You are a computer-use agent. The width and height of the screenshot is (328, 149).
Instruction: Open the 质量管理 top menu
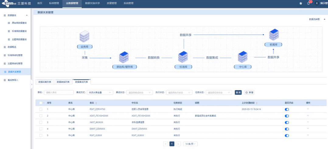[x=111, y=3]
